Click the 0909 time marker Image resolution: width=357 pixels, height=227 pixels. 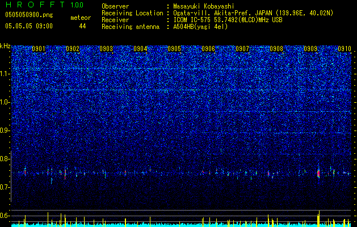tap(310, 49)
